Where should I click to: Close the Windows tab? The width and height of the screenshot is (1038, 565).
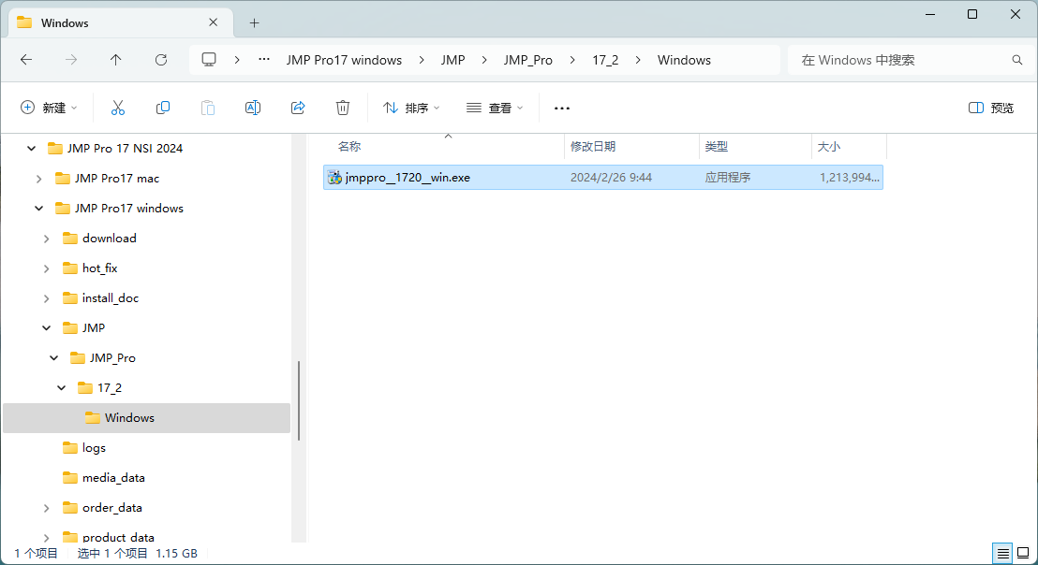pos(214,22)
